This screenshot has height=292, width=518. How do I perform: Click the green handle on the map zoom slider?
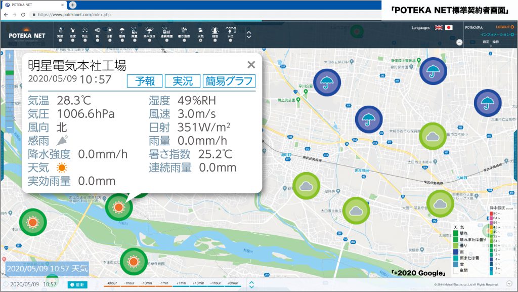coord(10,73)
